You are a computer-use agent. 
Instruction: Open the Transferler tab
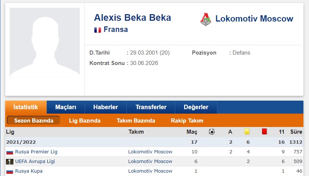(151, 107)
